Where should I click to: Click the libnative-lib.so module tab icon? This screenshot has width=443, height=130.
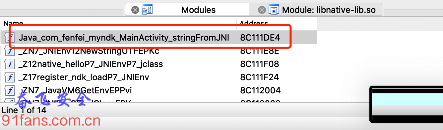pos(274,10)
